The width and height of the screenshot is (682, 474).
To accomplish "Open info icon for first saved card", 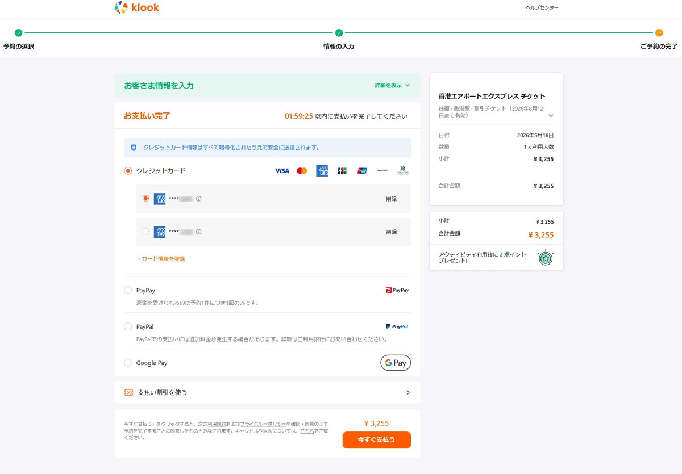I will click(198, 199).
